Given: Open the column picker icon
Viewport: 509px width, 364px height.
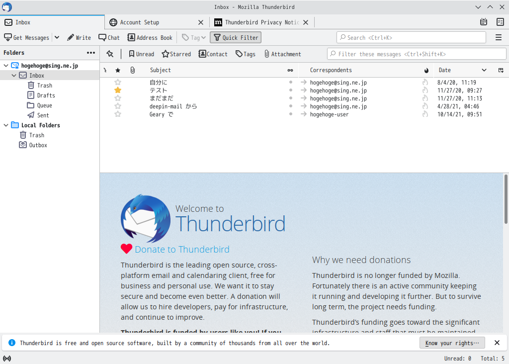Looking at the screenshot, I should [501, 70].
